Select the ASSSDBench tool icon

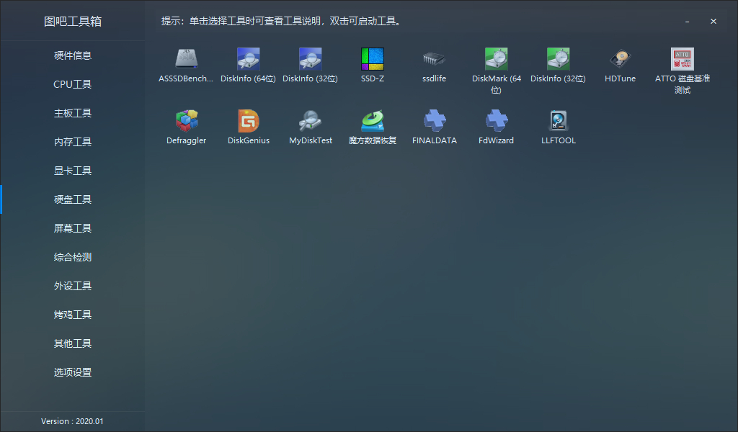coord(186,59)
